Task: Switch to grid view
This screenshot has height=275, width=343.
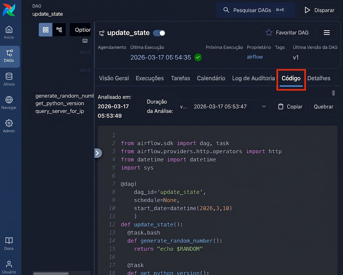Action: (46, 30)
